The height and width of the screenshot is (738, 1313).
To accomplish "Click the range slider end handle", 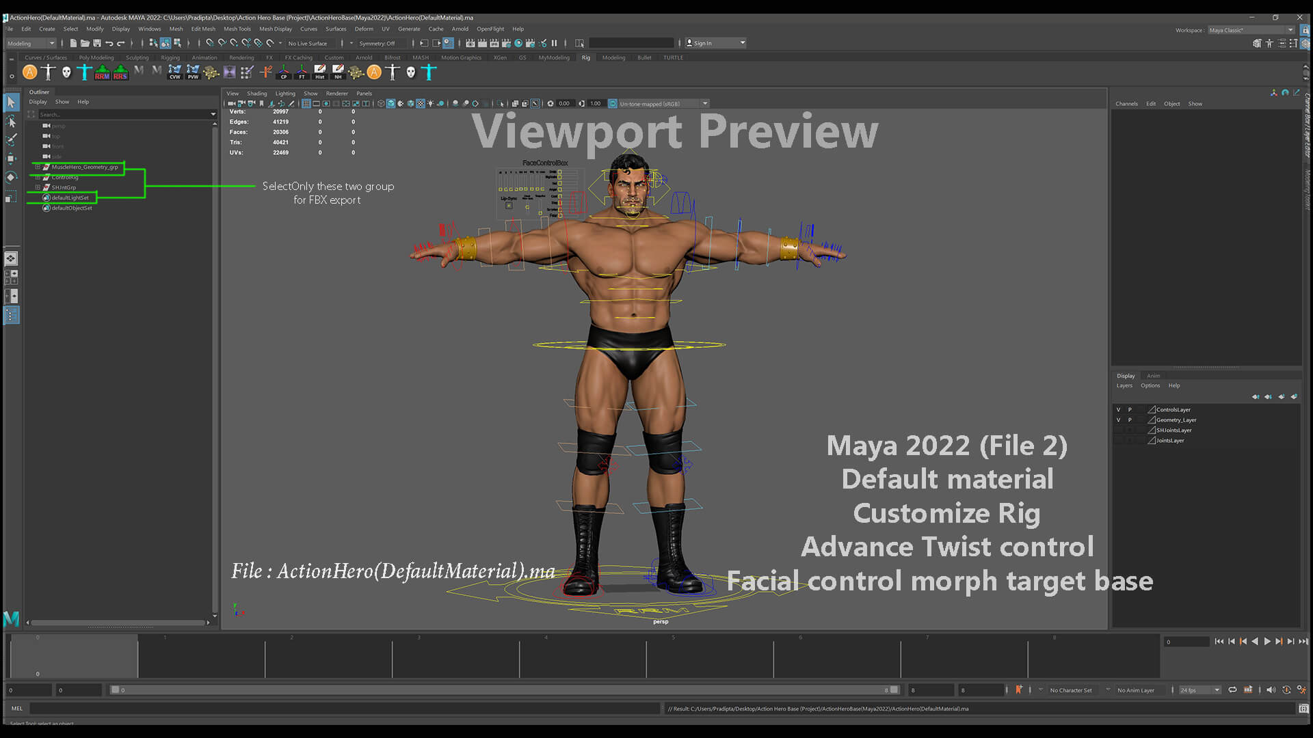I will click(894, 689).
